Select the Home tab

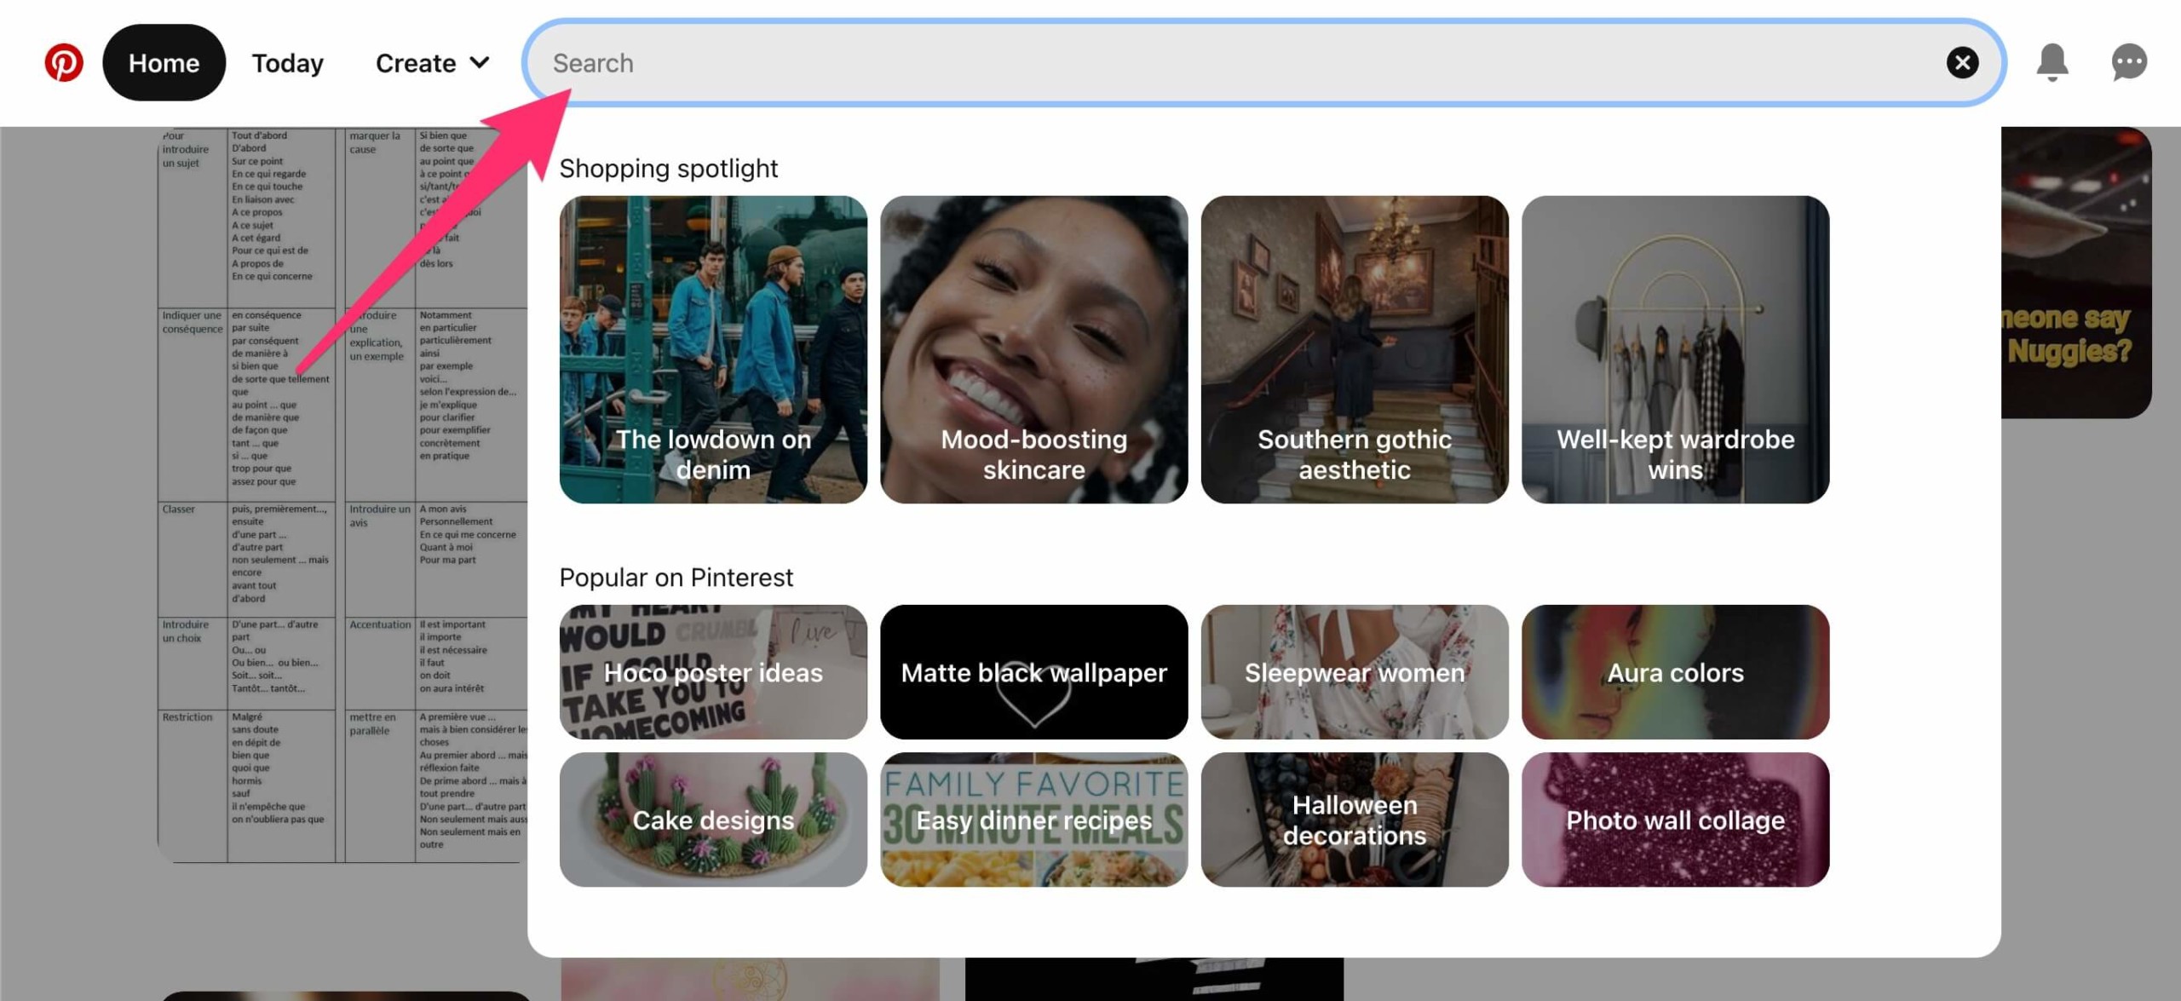pos(163,61)
